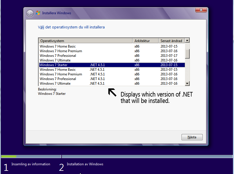
Task: Sort by the Operativsystem column header
Action: [x=86, y=41]
